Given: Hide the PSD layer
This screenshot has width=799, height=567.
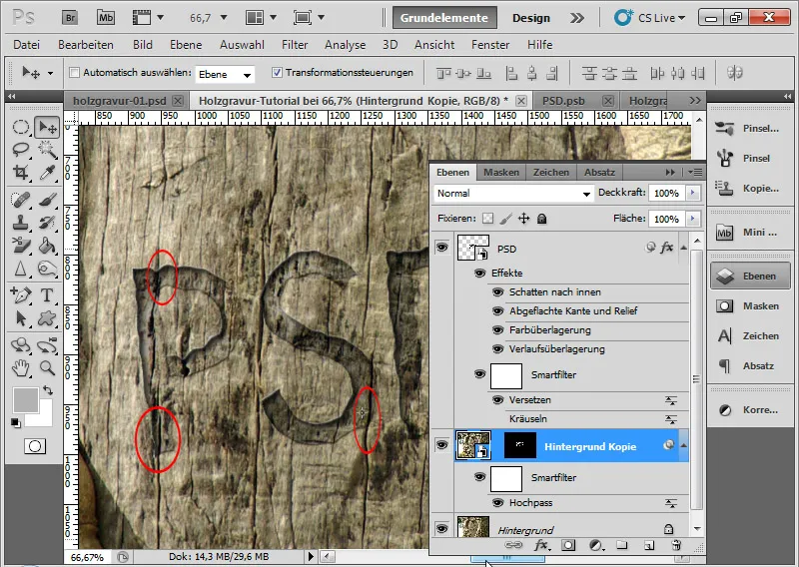Looking at the screenshot, I should tap(441, 248).
